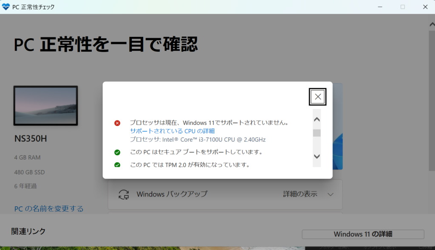Expand the 詳細の表示 chevron for Windows バックアップ

pyautogui.click(x=330, y=194)
